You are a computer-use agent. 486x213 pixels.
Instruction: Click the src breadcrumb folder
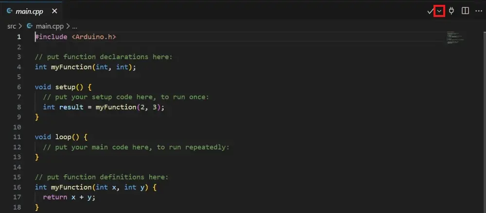click(x=12, y=26)
